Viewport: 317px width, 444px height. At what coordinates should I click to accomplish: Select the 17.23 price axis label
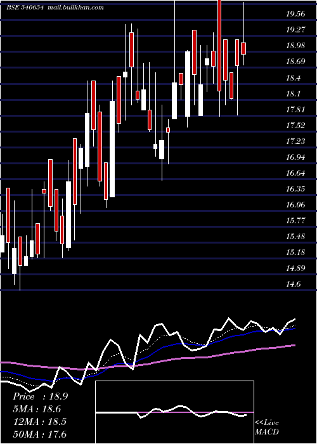[295, 141]
